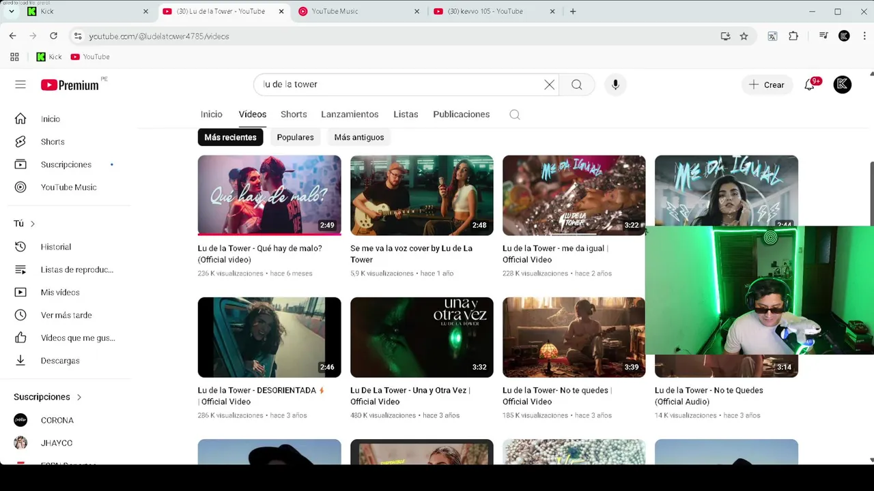Play the Qué hay de malo thumbnail
The width and height of the screenshot is (874, 491).
tap(269, 195)
